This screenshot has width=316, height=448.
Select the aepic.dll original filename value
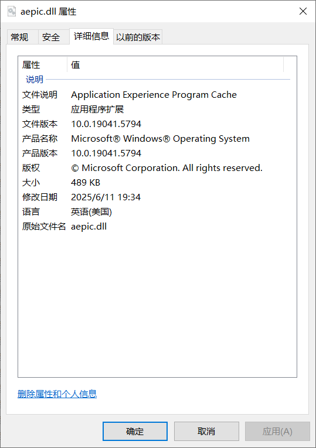[89, 227]
